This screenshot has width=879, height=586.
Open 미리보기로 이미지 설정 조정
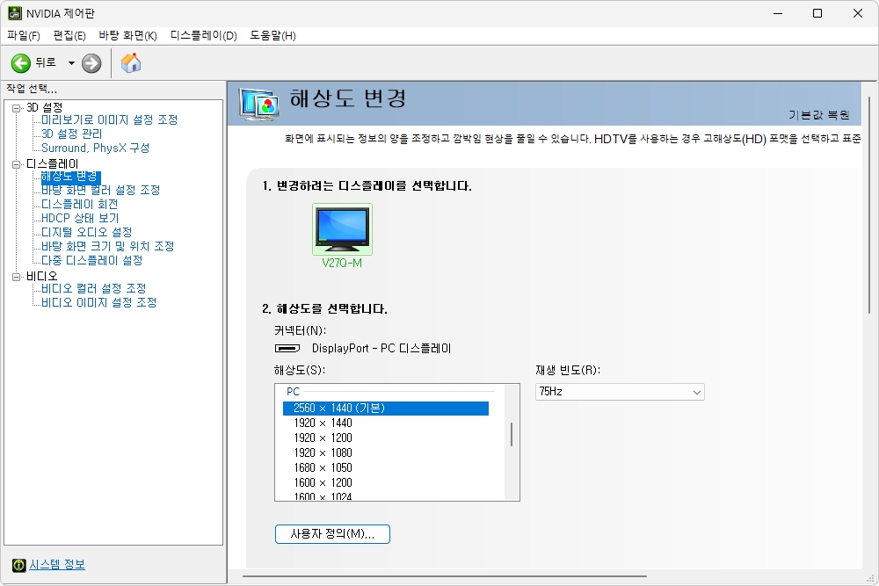109,119
